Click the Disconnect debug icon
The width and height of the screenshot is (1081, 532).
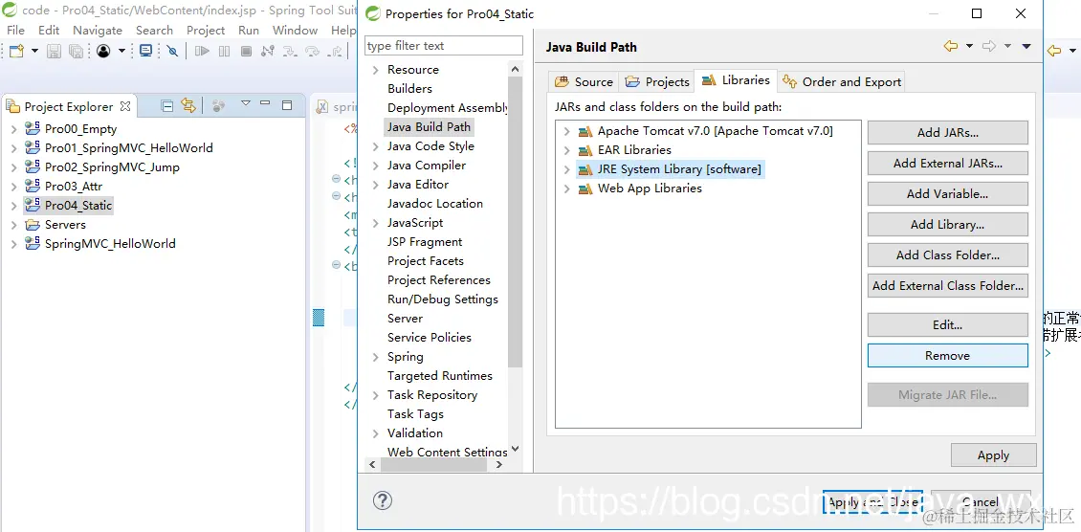268,51
